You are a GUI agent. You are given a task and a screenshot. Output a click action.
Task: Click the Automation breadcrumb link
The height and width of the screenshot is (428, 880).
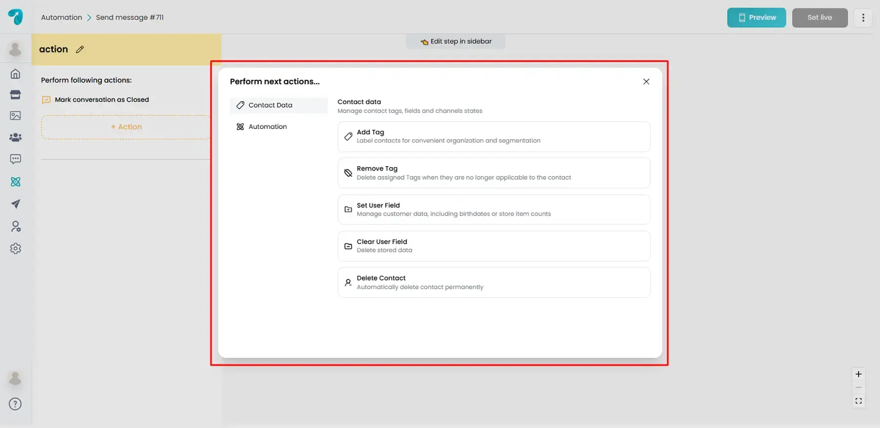[x=62, y=18]
